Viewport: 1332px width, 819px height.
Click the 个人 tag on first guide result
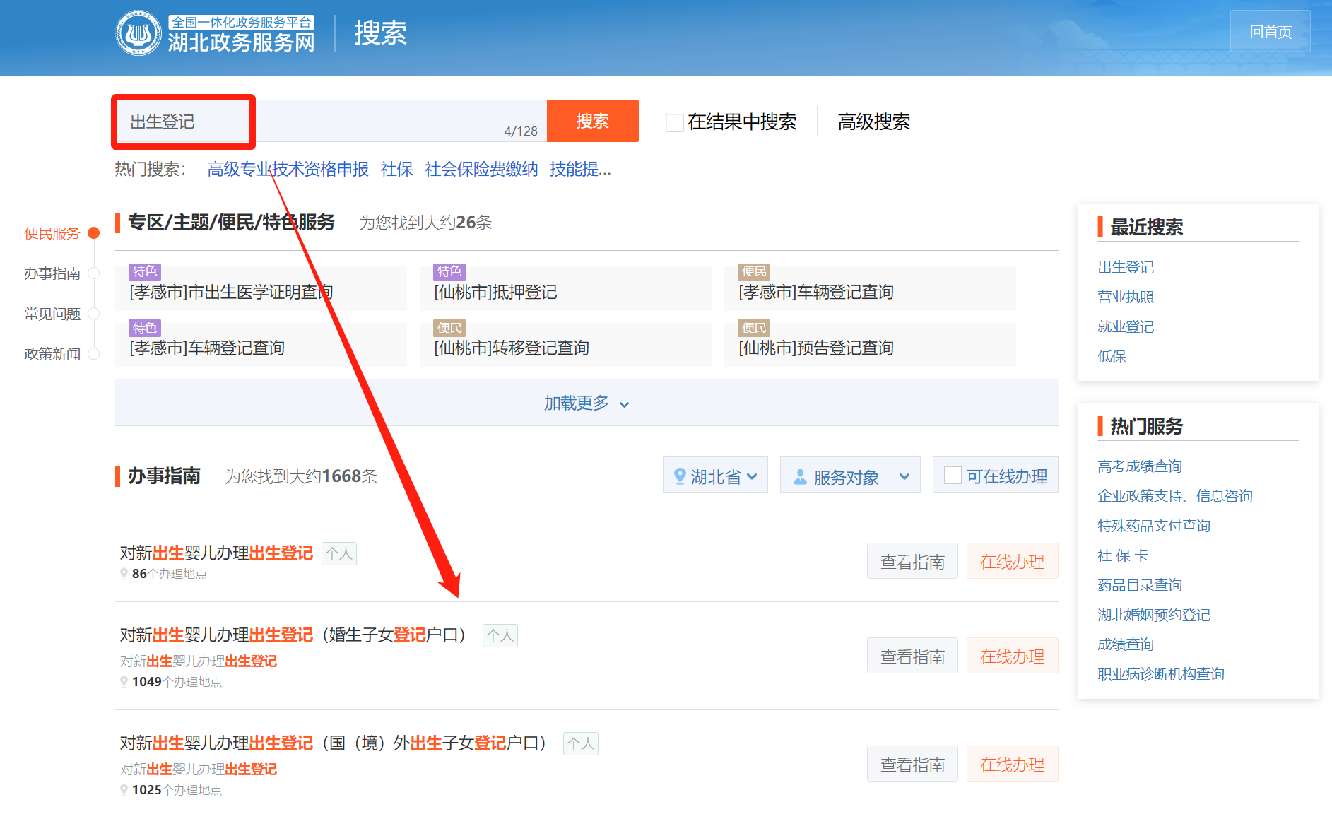339,553
